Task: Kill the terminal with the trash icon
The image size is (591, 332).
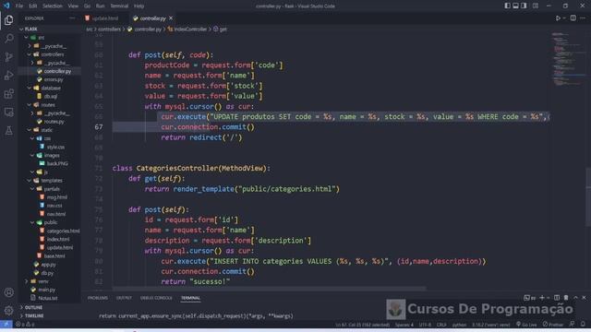Action: click(566, 298)
